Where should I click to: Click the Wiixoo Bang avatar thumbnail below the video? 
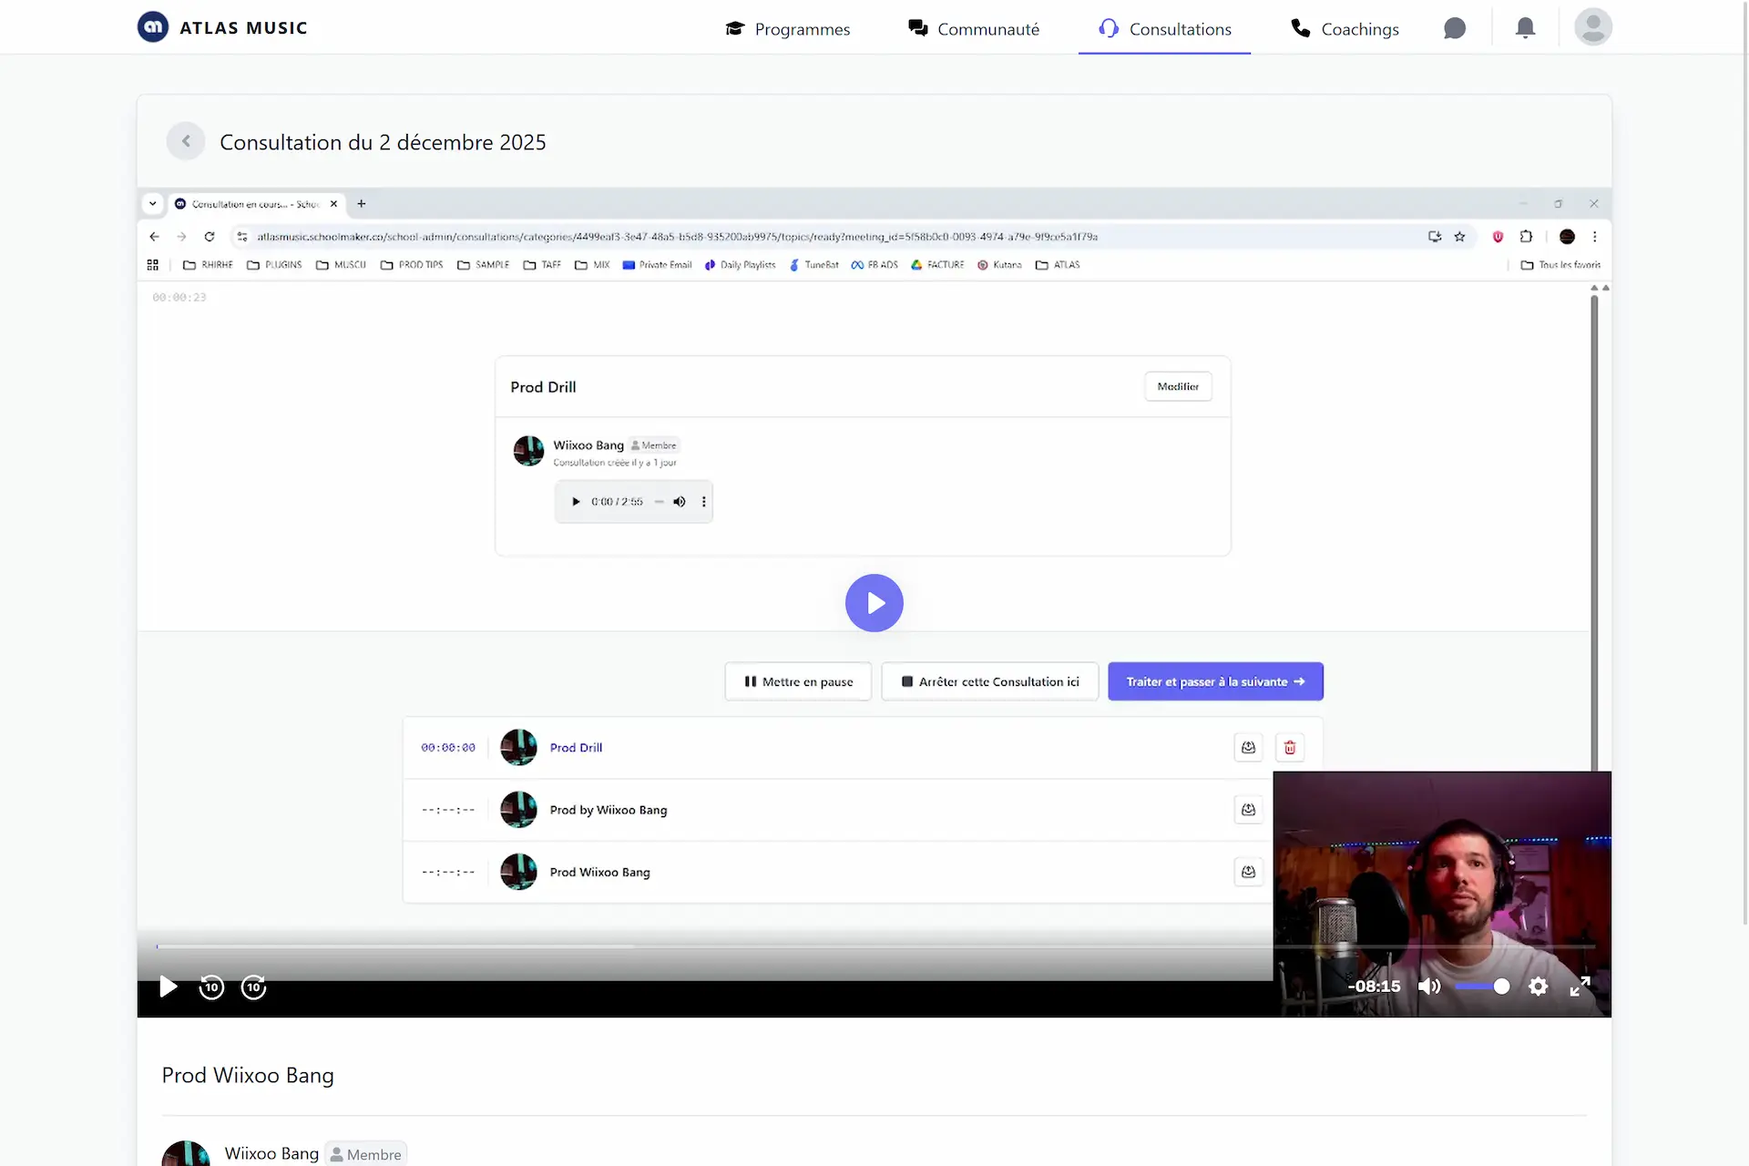(185, 1153)
